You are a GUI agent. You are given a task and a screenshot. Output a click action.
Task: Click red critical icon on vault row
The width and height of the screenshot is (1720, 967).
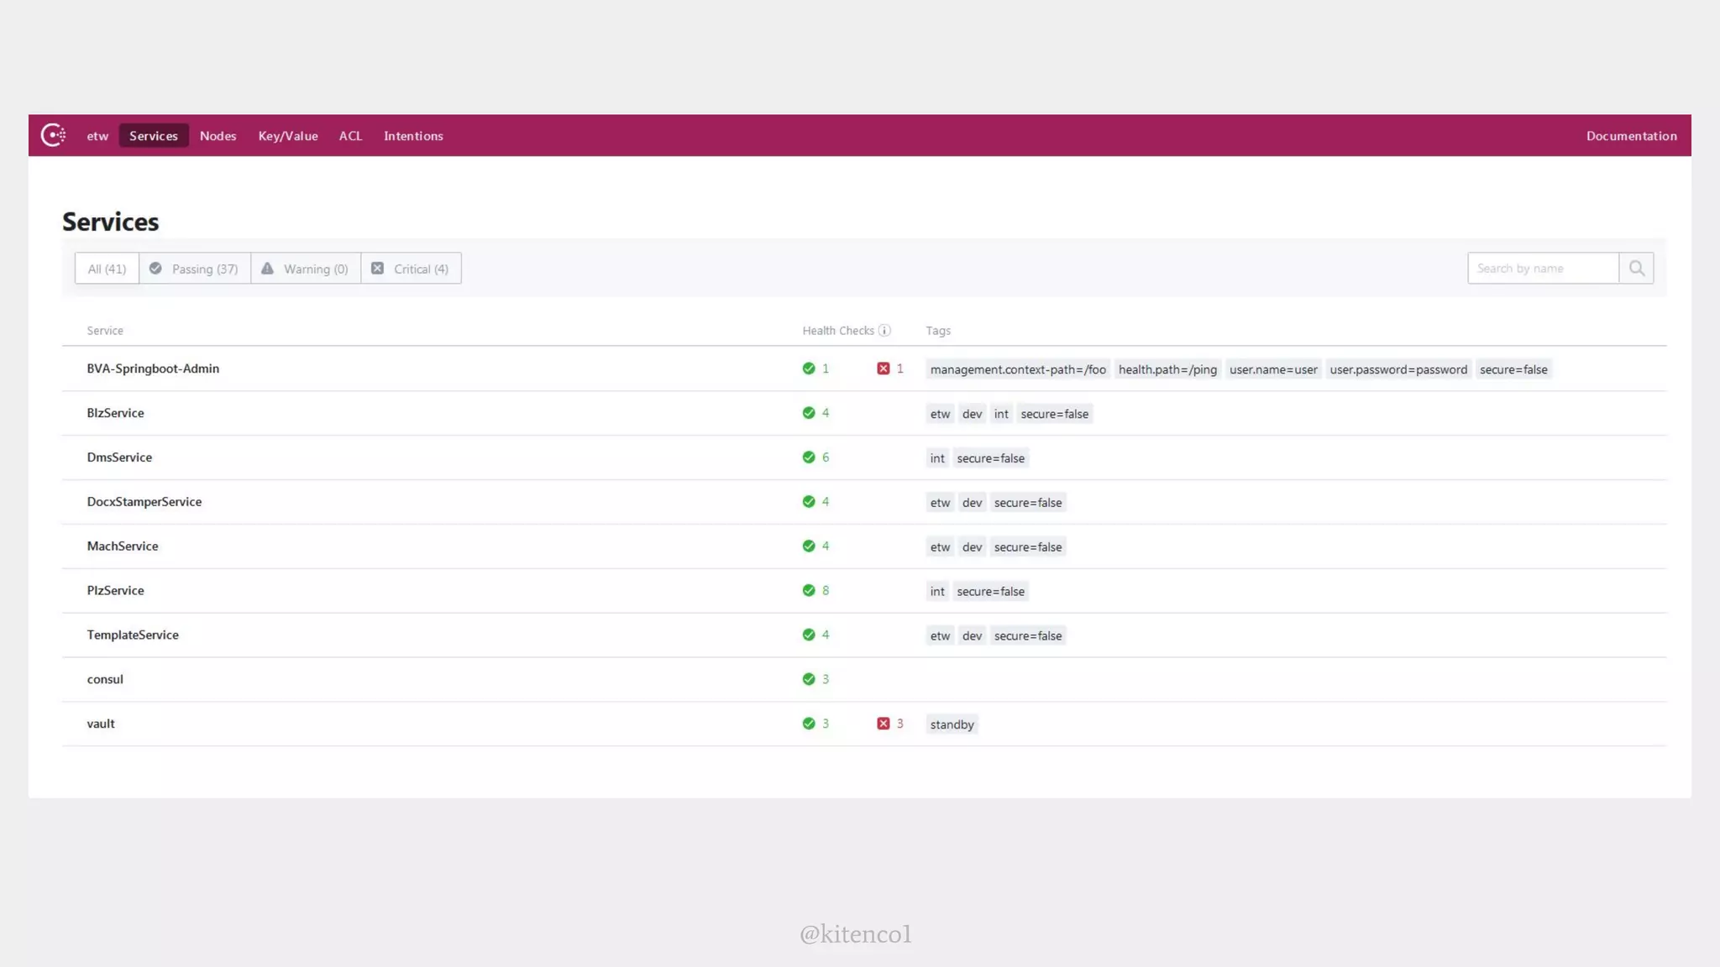[x=883, y=724]
